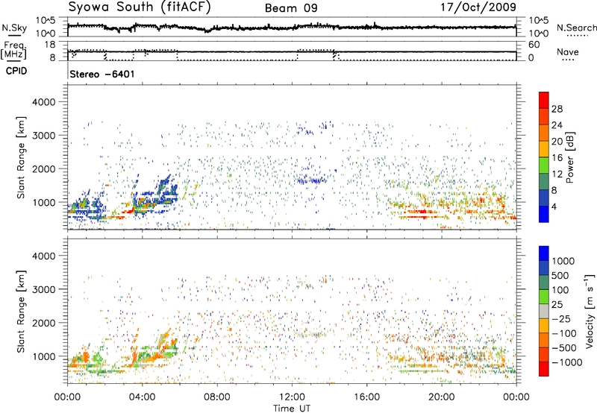
Task: Click the gray segment of the Velocity color bar
Action: [544, 311]
